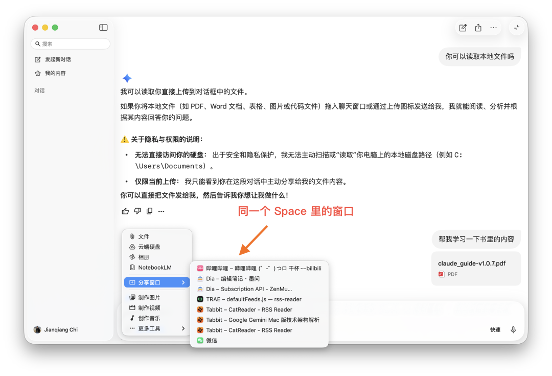Image resolution: width=552 pixels, height=376 pixels.
Task: Select 制作图片 in the menu
Action: click(x=157, y=297)
